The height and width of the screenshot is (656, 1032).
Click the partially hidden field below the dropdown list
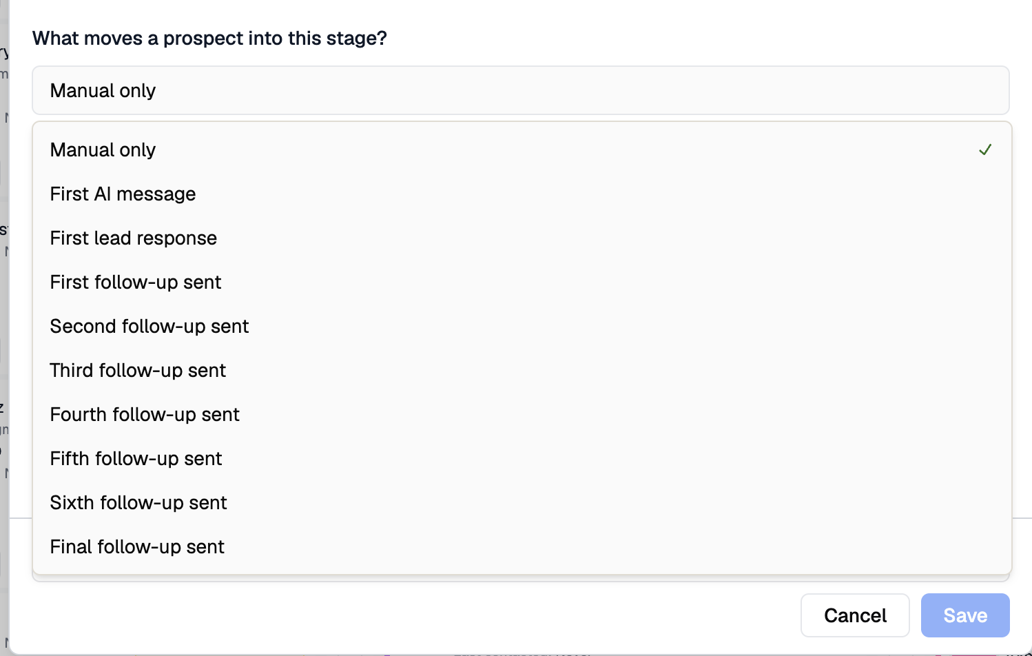click(x=521, y=578)
